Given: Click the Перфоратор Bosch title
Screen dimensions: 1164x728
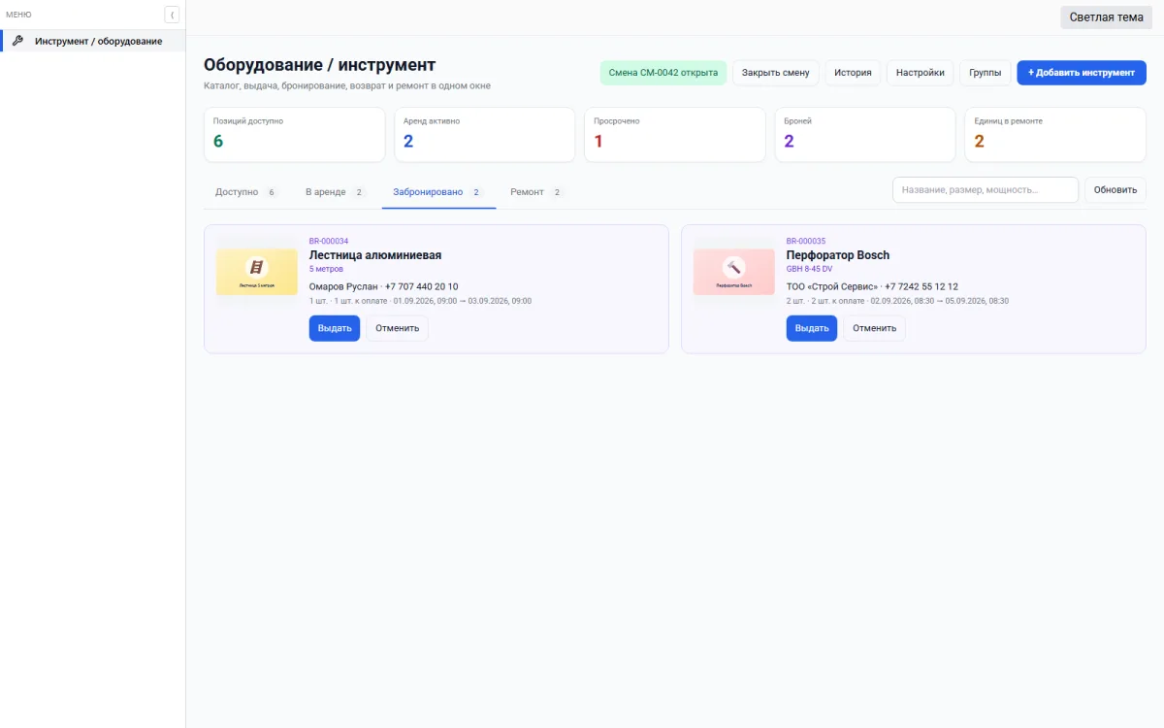Looking at the screenshot, I should pos(838,255).
